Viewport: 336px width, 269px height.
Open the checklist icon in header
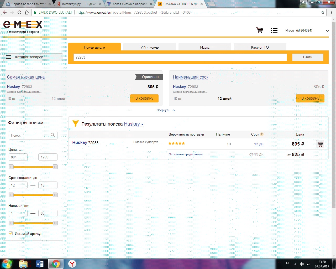coord(274,30)
